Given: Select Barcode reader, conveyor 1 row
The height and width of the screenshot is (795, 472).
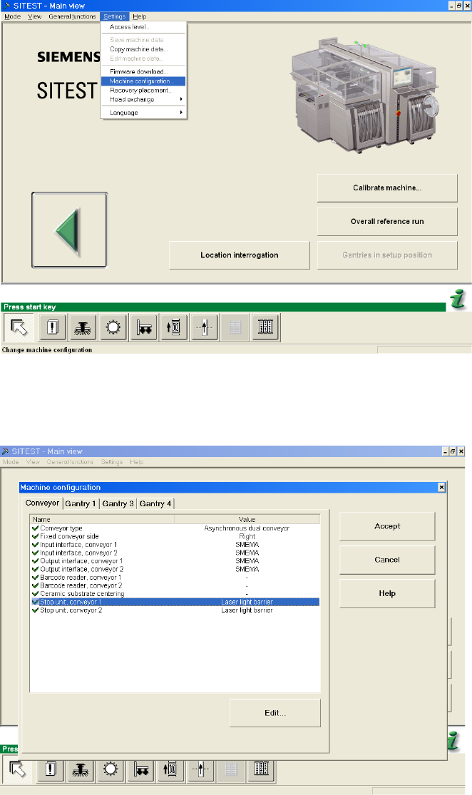Looking at the screenshot, I should (175, 578).
